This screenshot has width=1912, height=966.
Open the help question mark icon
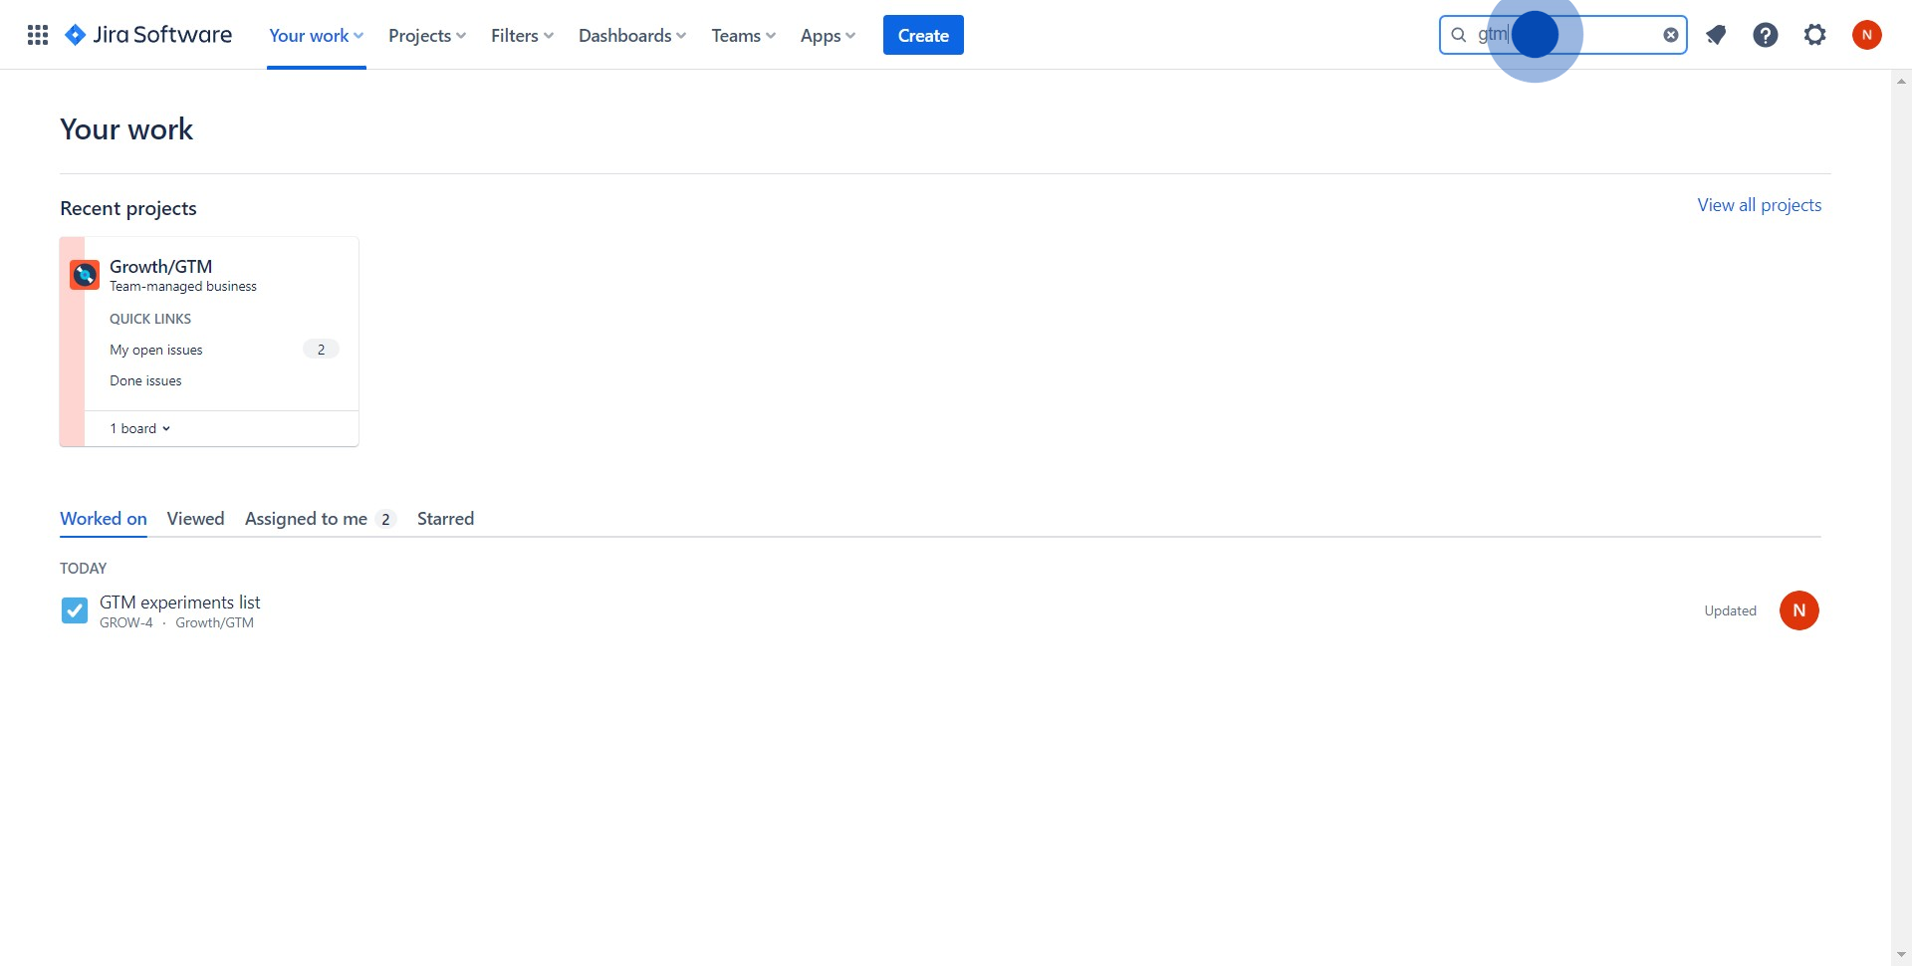[x=1765, y=35]
